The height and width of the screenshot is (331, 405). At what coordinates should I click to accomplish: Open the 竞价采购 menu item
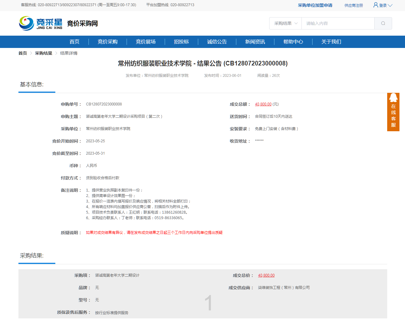click(108, 42)
